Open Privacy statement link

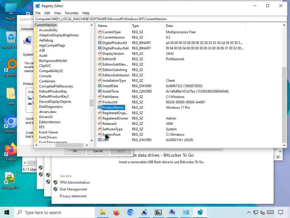coord(73,196)
